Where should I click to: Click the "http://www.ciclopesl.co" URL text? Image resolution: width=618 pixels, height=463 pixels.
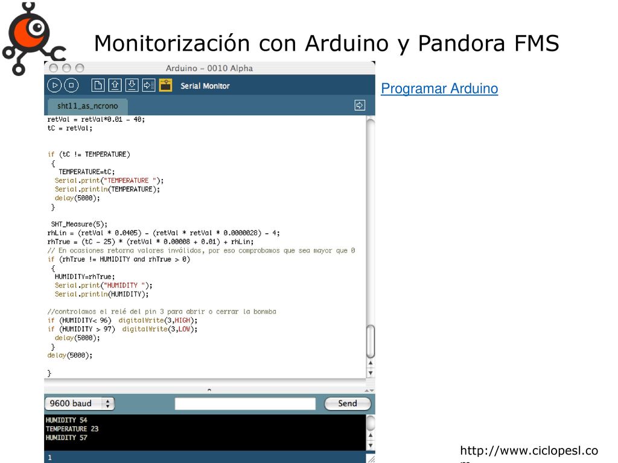[x=529, y=450]
